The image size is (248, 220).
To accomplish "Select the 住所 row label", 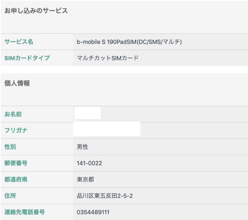I will click(x=10, y=196).
